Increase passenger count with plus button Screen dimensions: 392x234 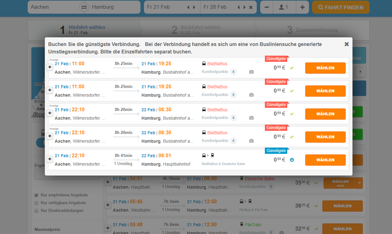302,7
